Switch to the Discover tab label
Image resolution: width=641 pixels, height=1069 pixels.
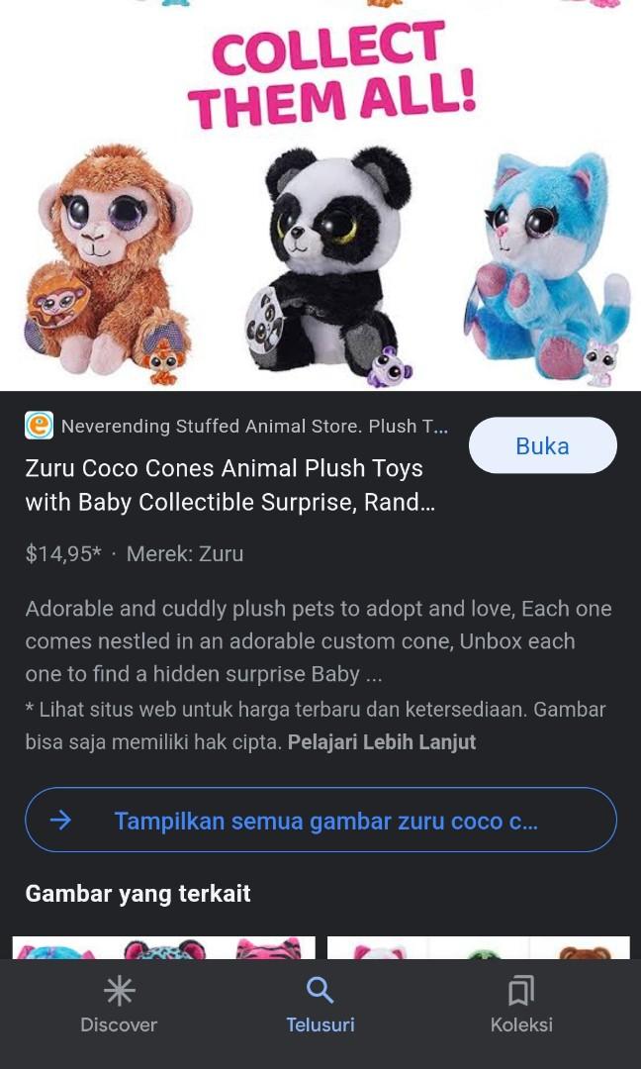(119, 1024)
